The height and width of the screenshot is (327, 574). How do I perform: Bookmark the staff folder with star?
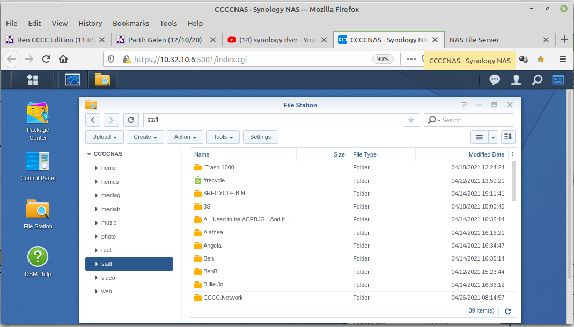point(411,120)
